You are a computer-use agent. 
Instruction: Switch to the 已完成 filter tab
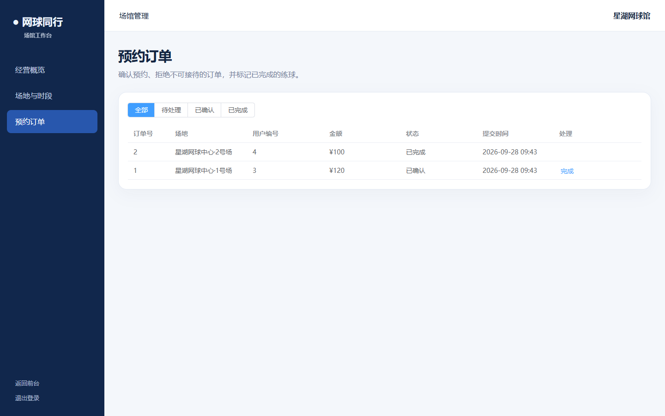238,110
